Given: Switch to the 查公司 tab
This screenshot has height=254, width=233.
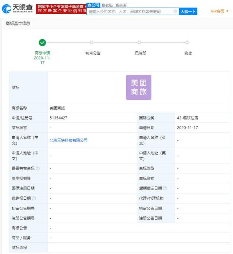Looking at the screenshot, I should (x=93, y=5).
